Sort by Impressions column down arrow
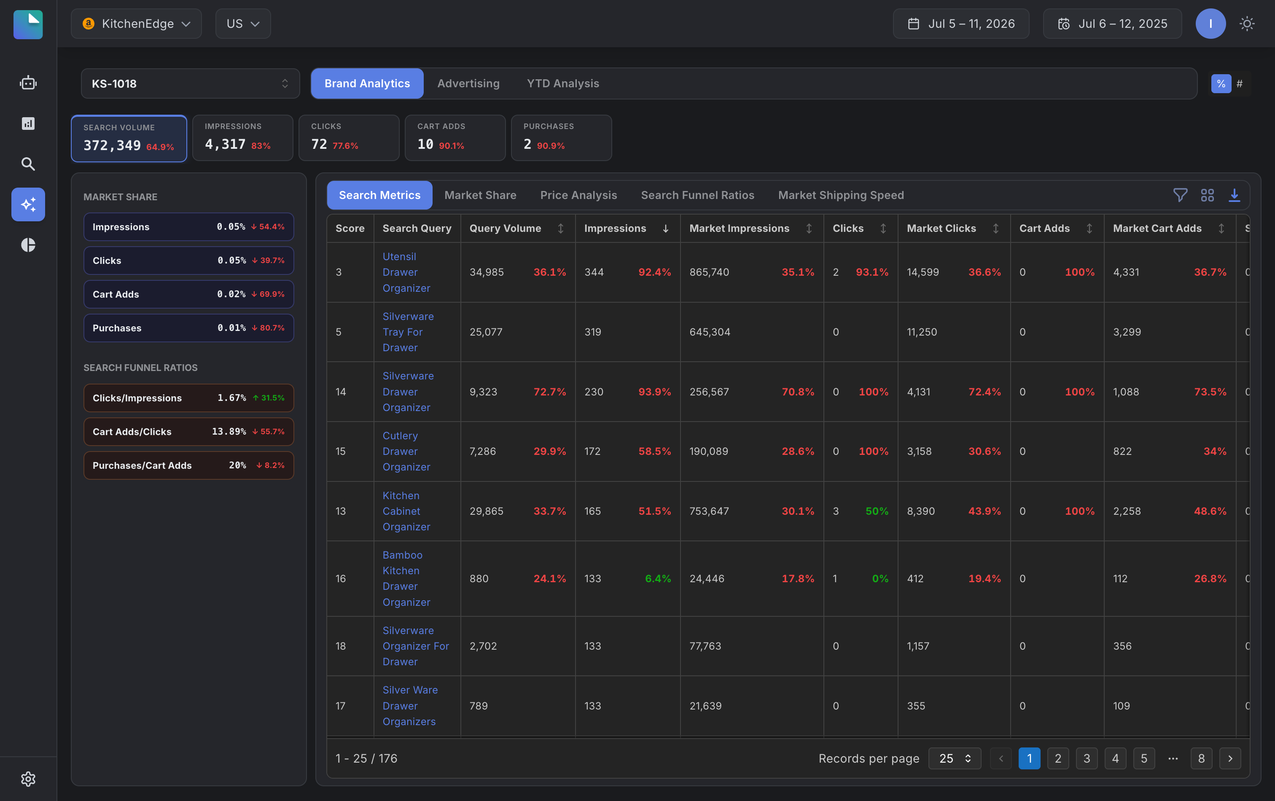The height and width of the screenshot is (801, 1275). [666, 228]
